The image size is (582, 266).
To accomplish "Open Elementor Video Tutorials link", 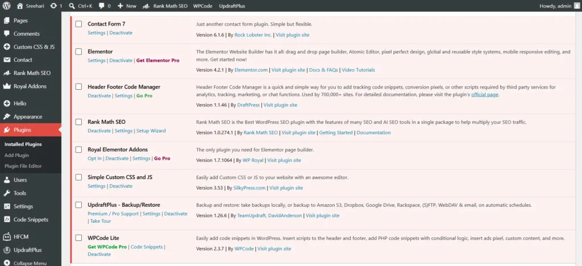I will [x=358, y=70].
